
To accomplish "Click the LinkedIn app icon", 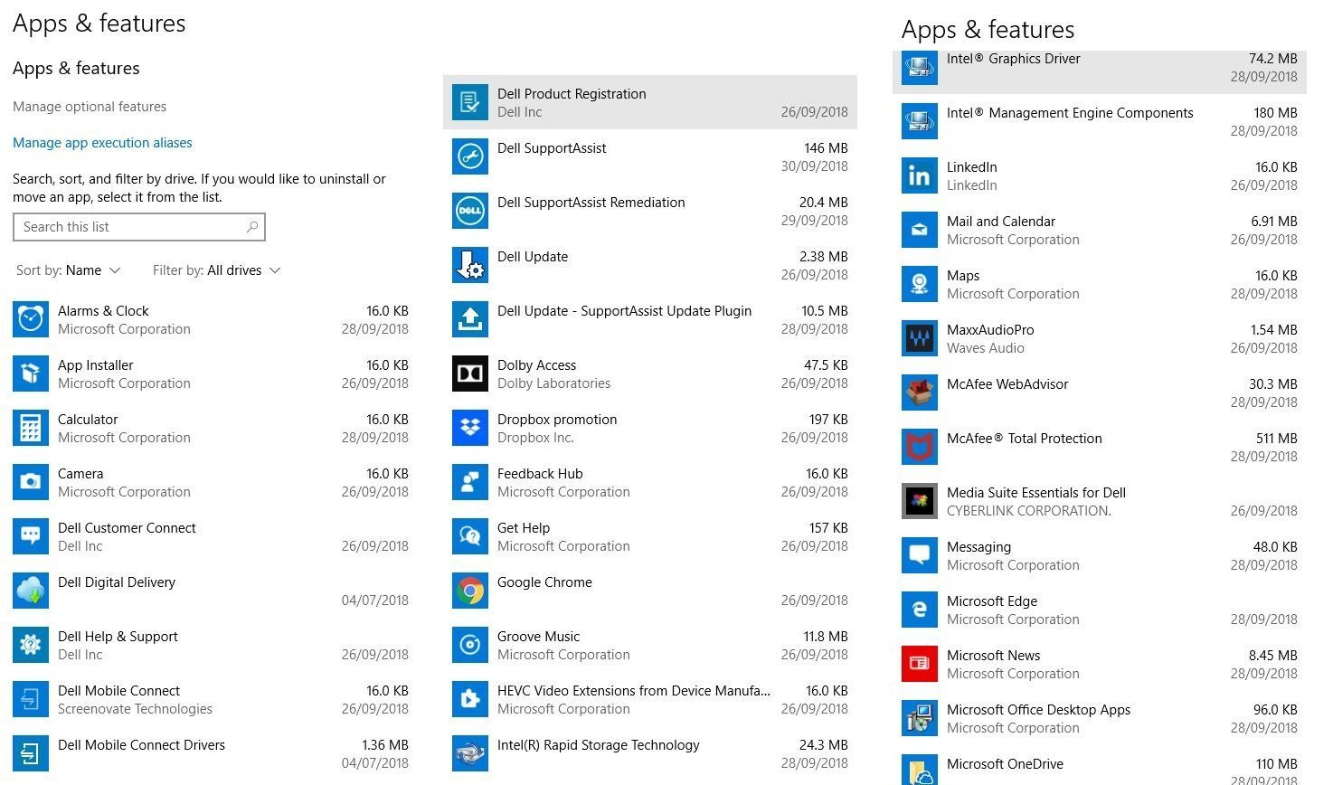I will pyautogui.click(x=920, y=175).
